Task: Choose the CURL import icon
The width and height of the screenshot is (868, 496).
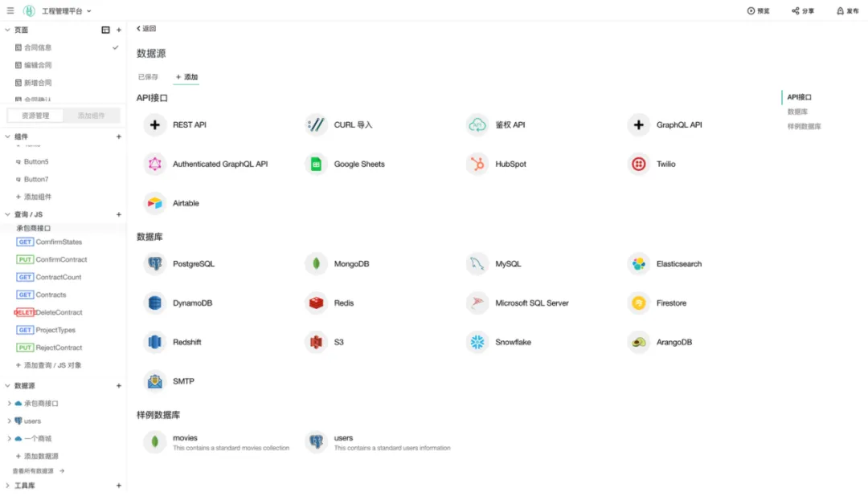Action: (316, 125)
